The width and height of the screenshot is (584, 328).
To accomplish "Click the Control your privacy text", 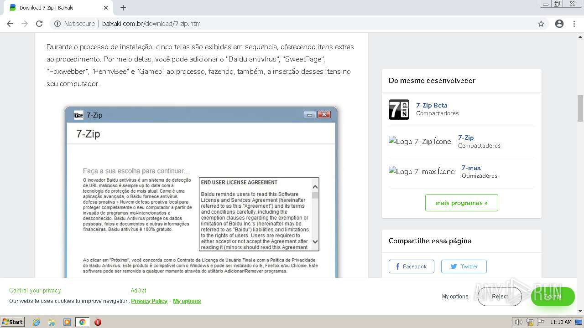I will pyautogui.click(x=35, y=291).
